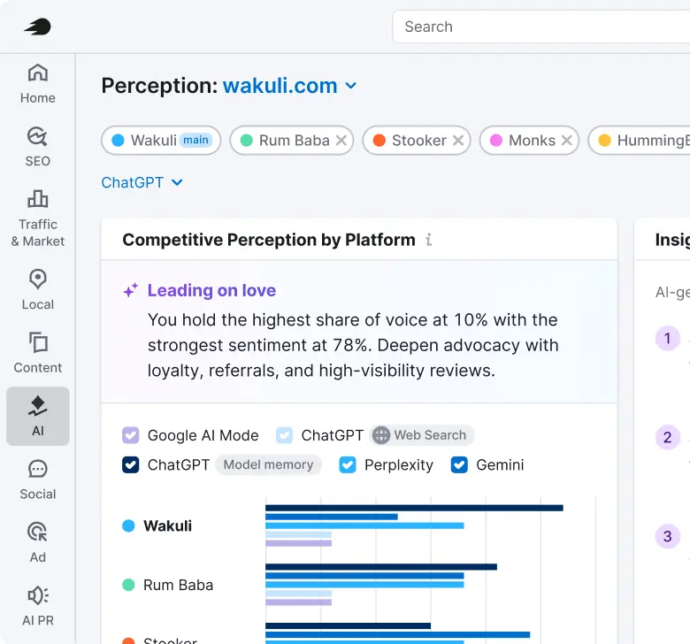This screenshot has width=690, height=644.
Task: Open the Social sidebar section
Action: click(x=38, y=479)
